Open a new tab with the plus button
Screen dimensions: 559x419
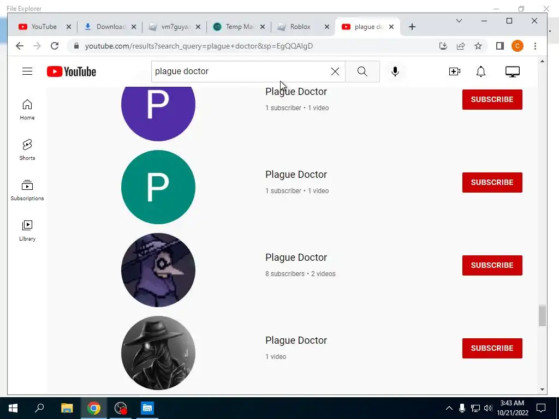(412, 27)
